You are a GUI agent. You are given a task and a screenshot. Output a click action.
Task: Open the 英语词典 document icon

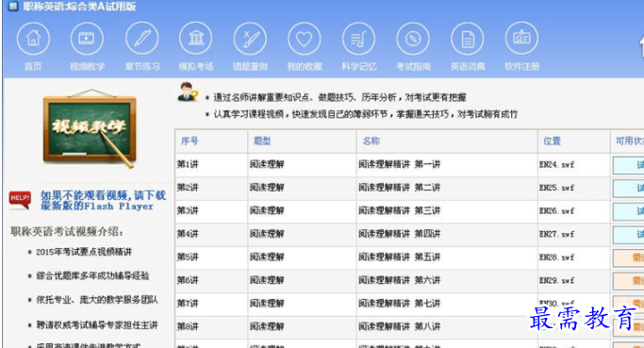point(467,39)
